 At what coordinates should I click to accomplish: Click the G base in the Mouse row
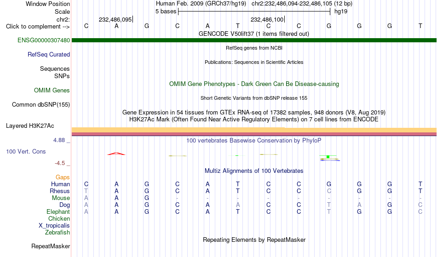click(147, 198)
